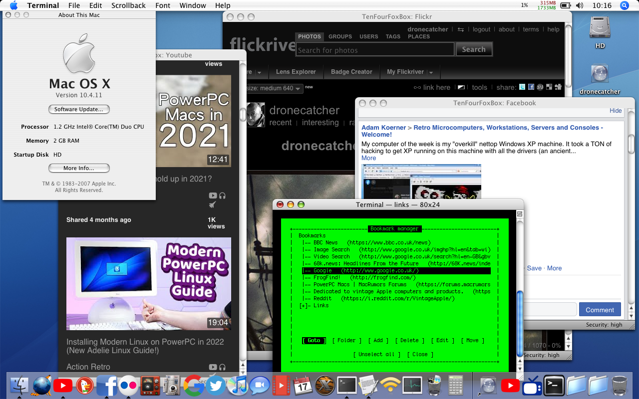Click the Adam Koerner link
The image size is (639, 399).
pyautogui.click(x=383, y=128)
